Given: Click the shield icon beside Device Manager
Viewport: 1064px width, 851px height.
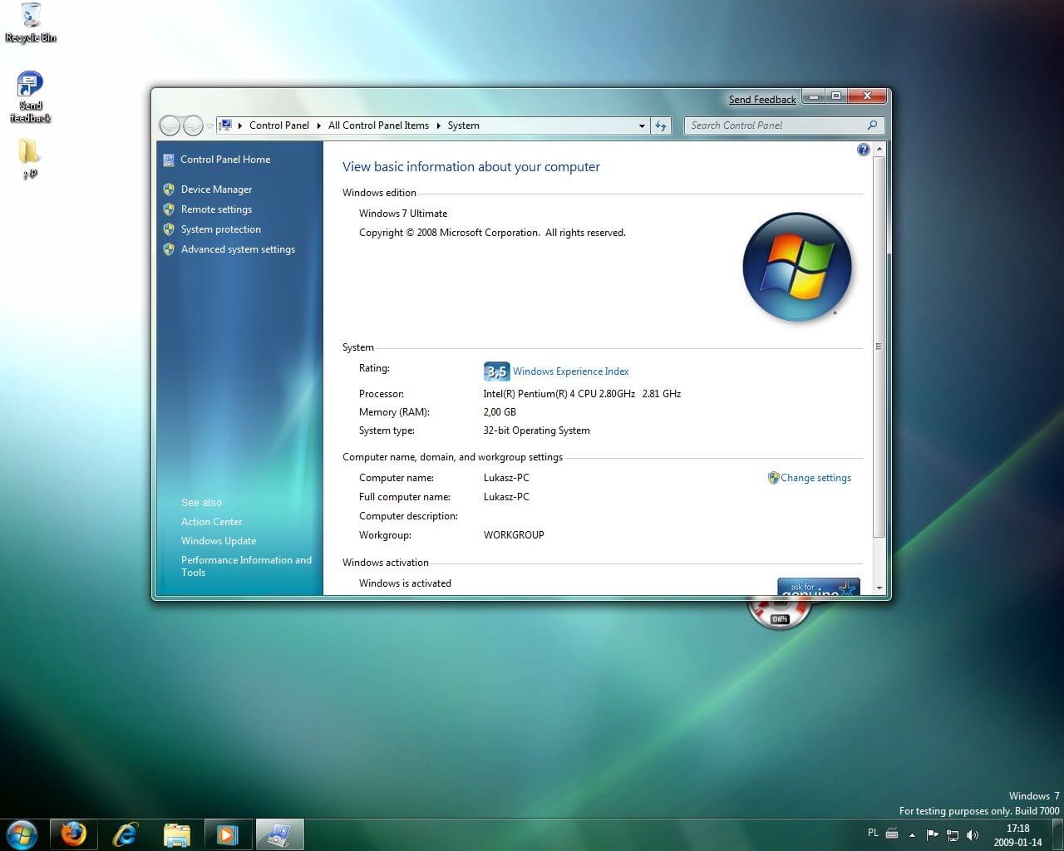Looking at the screenshot, I should 169,189.
